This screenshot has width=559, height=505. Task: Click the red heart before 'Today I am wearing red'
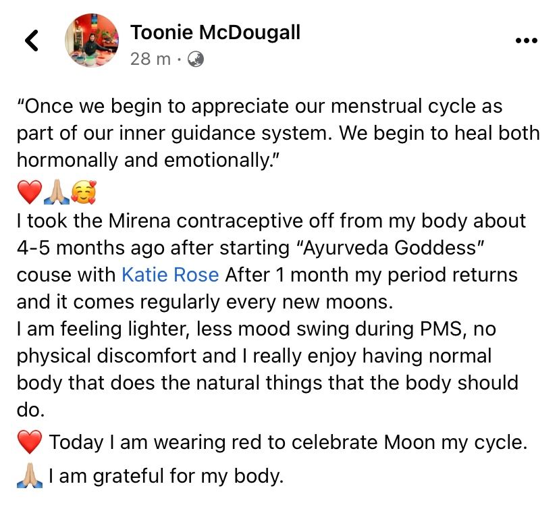click(29, 443)
